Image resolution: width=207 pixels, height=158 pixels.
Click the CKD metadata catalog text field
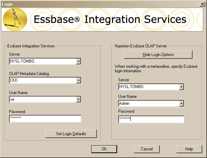coord(43,80)
